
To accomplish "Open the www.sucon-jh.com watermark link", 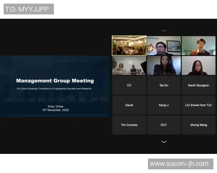I will [x=179, y=164].
